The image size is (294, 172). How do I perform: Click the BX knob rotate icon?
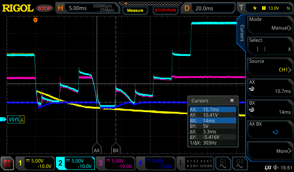pos(252,110)
